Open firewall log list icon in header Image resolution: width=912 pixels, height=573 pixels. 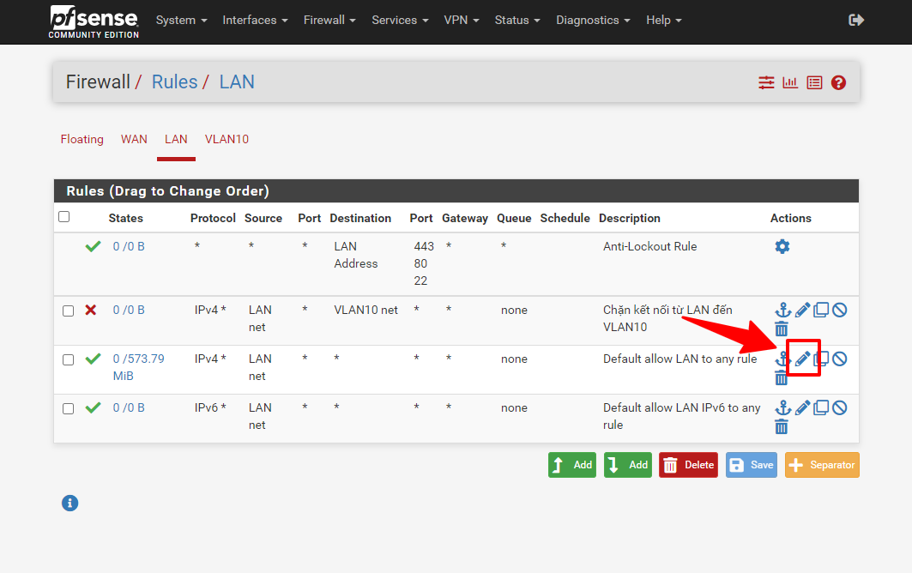[814, 82]
